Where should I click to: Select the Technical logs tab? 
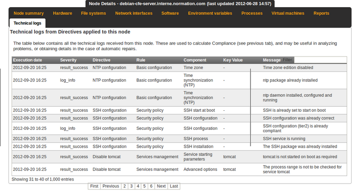(x=28, y=23)
